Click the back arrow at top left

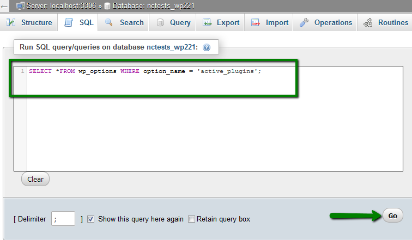(4, 7)
